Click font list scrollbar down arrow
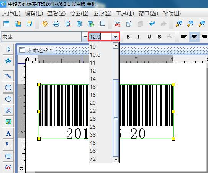 [x=116, y=160]
